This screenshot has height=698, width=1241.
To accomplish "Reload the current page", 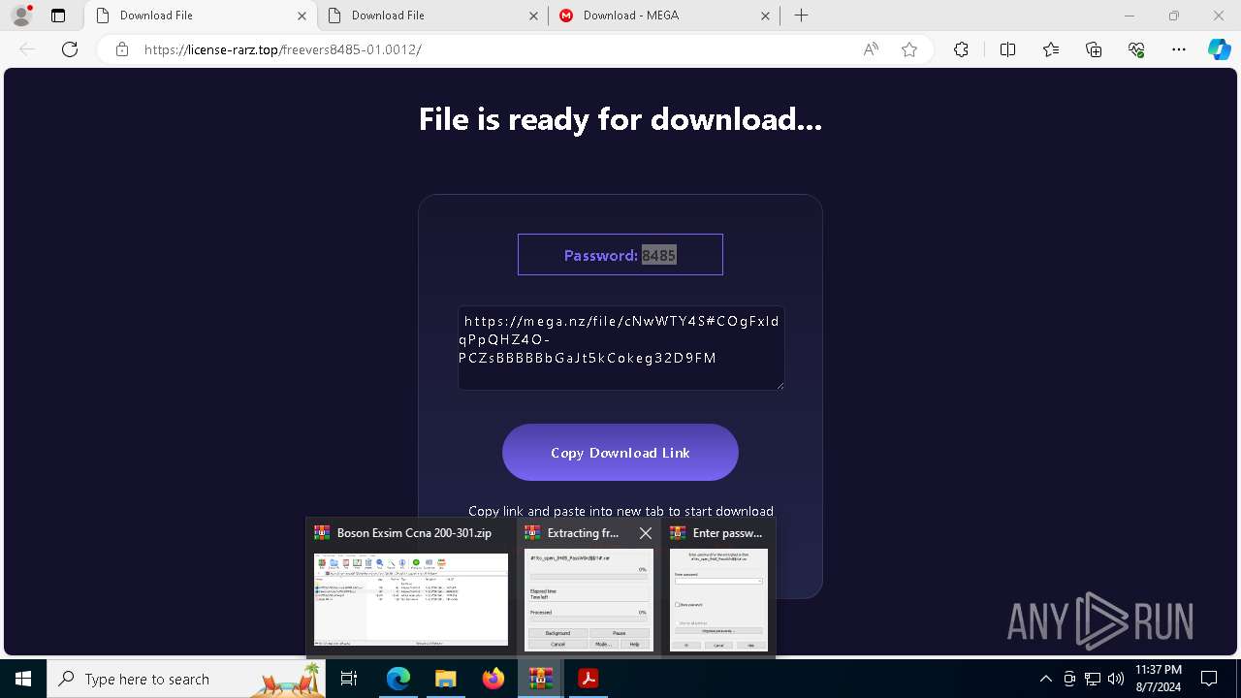I will 70,49.
